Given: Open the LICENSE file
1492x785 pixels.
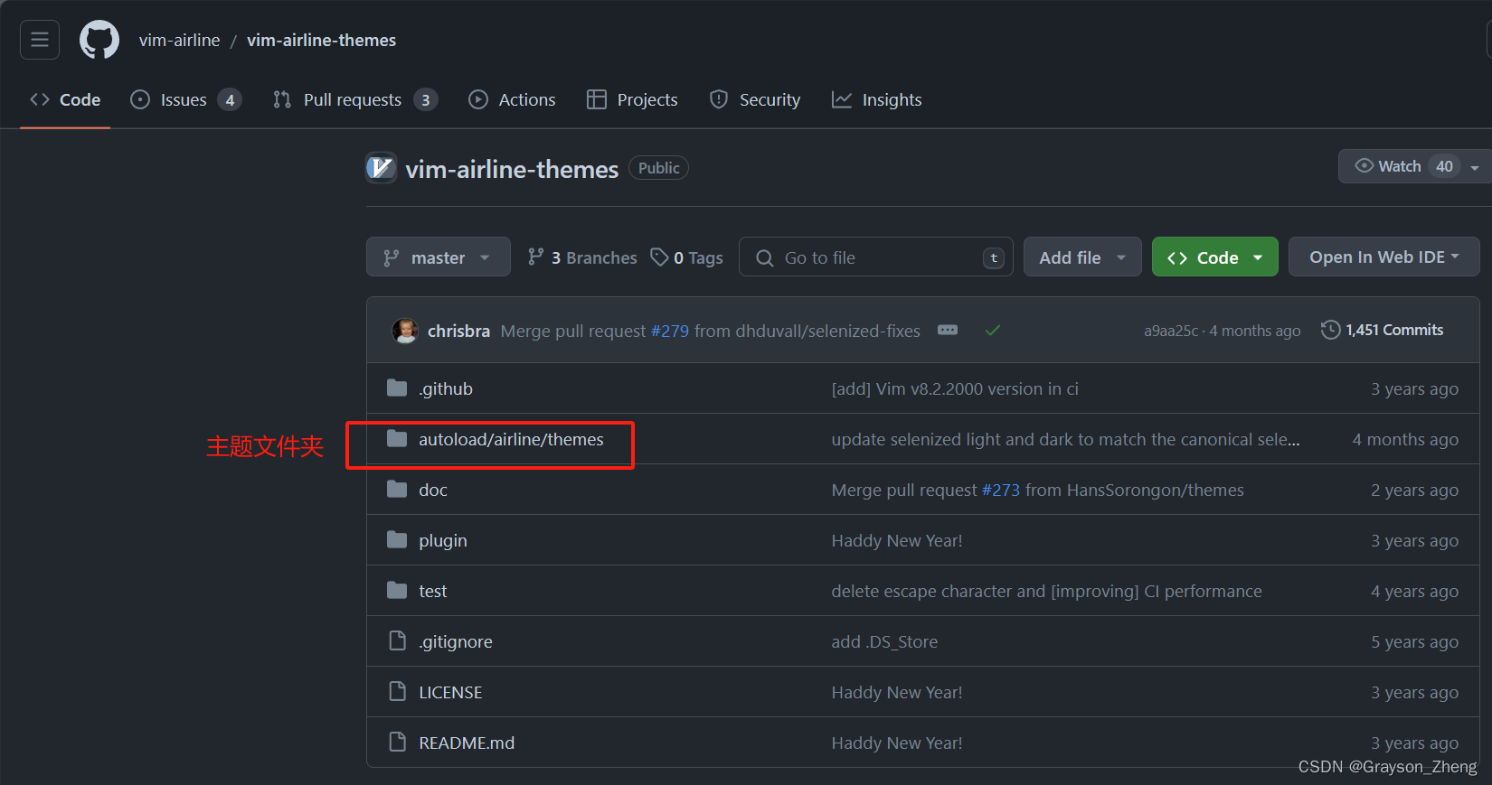Looking at the screenshot, I should coord(450,692).
